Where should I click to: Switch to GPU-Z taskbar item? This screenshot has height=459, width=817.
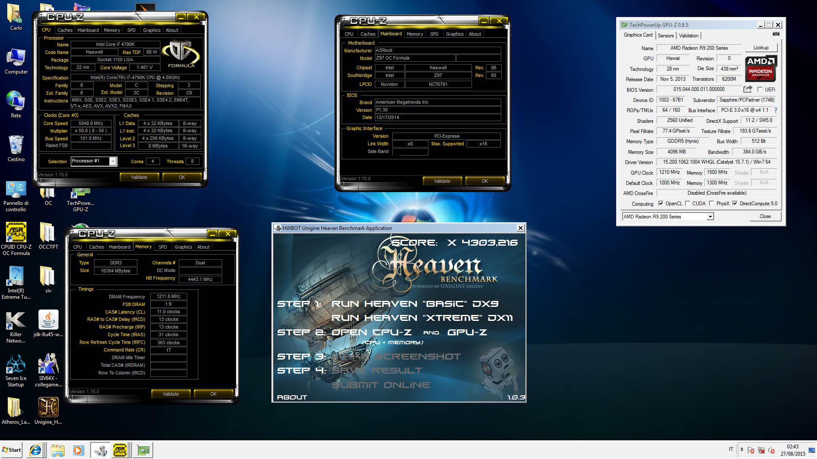point(143,450)
